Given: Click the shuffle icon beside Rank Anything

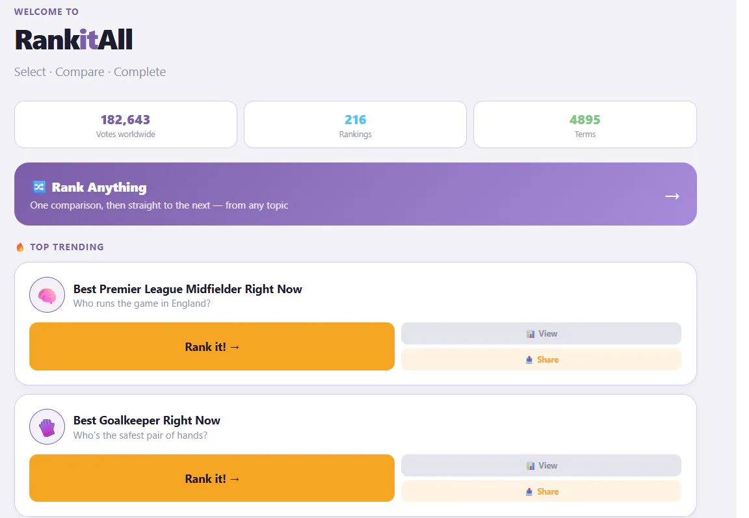Looking at the screenshot, I should tap(39, 187).
